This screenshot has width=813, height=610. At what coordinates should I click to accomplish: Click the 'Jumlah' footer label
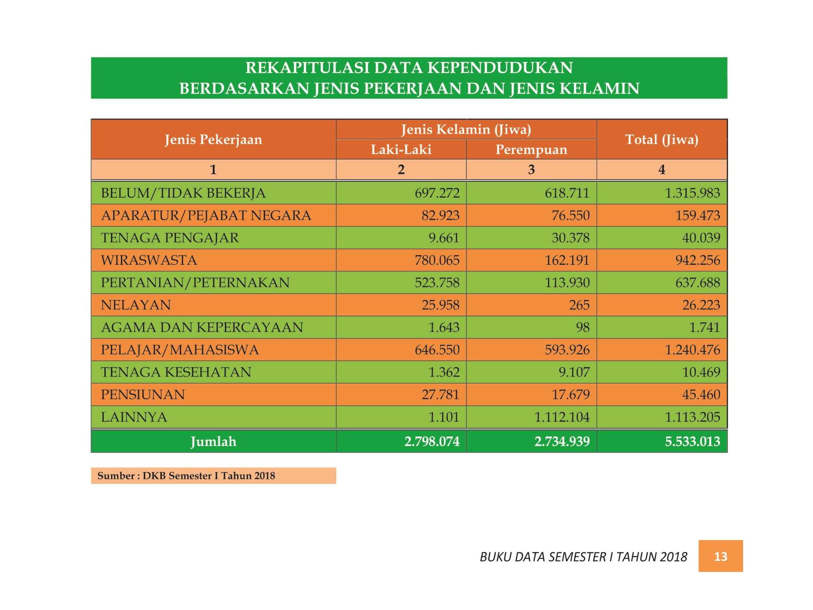point(213,441)
